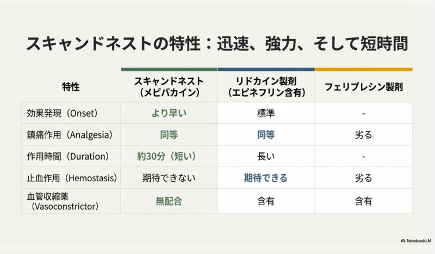Viewport: 435px width, 254px height.
Task: Click the フェリプレシン製剤 column header
Action: click(x=363, y=87)
